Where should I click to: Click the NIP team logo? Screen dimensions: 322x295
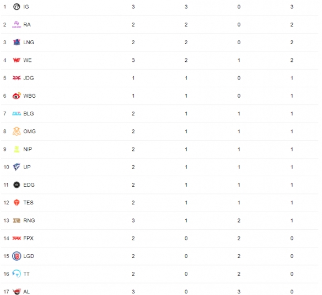click(17, 149)
